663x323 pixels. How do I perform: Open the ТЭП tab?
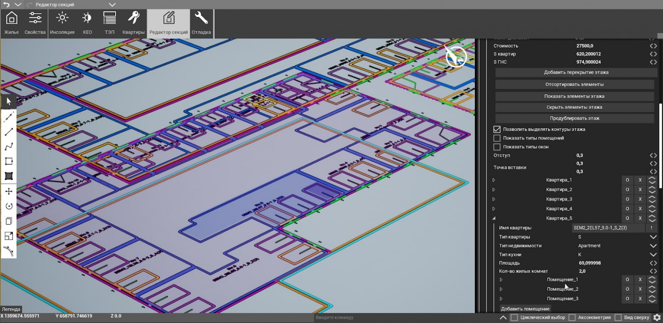point(110,23)
